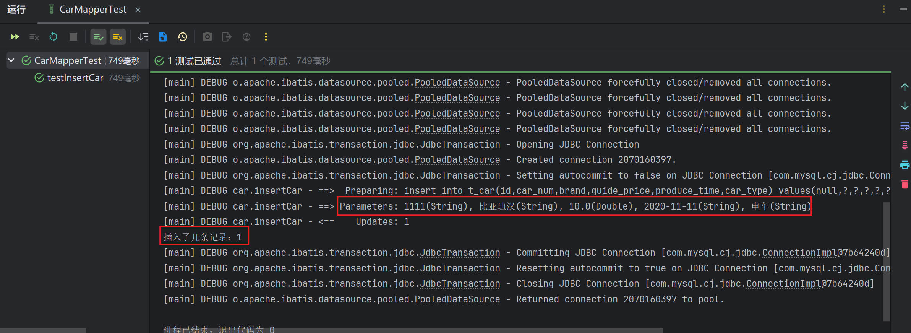Click the rerun test refresh icon
This screenshot has width=911, height=333.
(53, 37)
